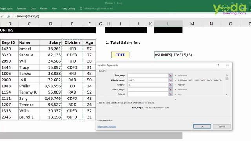Click into the Criteria2 input field
251x141 pixels.
pos(148,94)
